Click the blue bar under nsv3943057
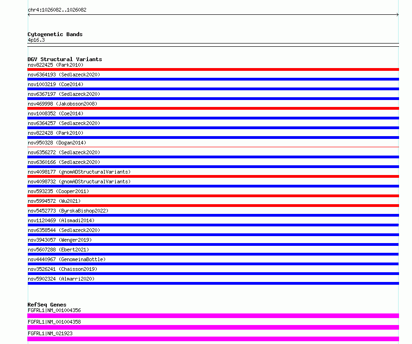Viewport: 412px width, 344px height. [213, 244]
